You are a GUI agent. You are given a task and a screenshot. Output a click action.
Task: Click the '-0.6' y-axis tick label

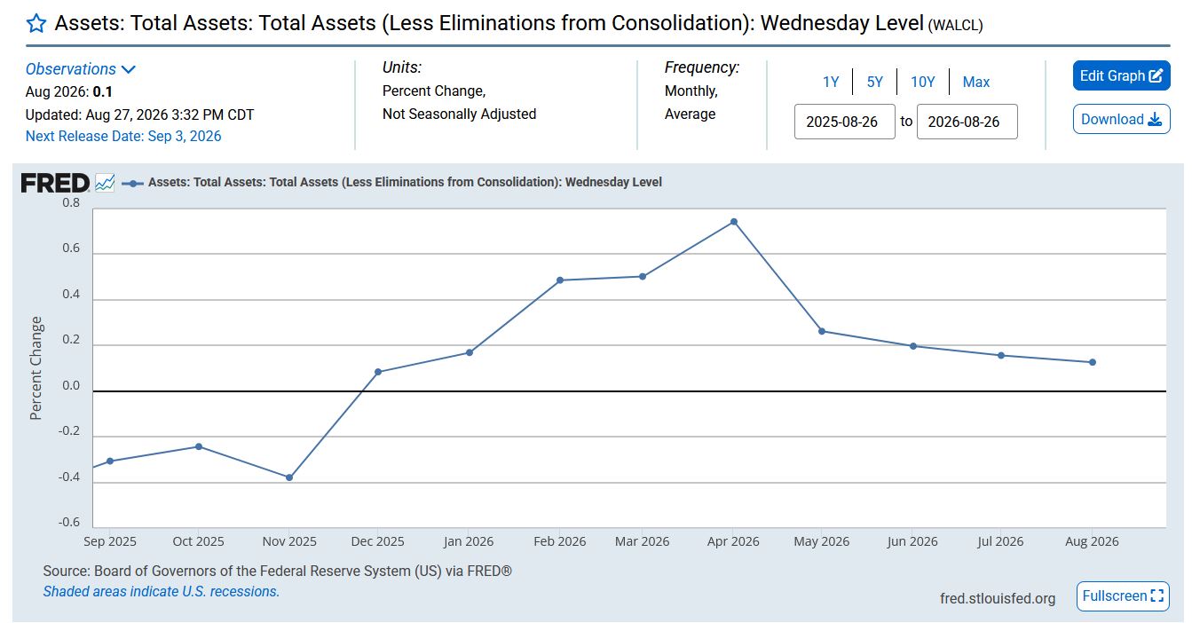click(x=69, y=522)
